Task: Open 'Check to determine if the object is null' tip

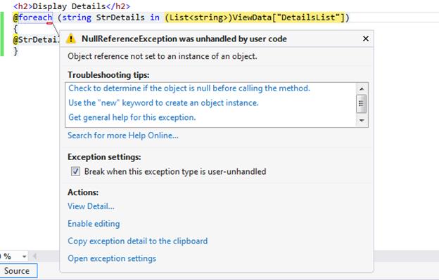Action: click(189, 88)
